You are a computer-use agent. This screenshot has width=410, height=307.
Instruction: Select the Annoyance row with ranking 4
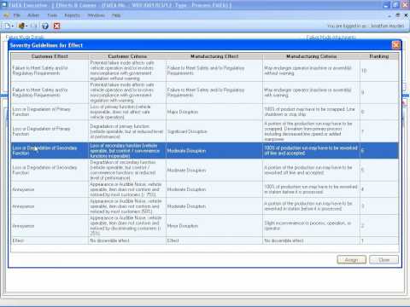205,189
